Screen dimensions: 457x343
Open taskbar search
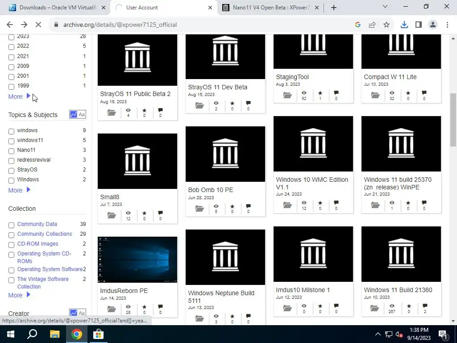coord(32,334)
